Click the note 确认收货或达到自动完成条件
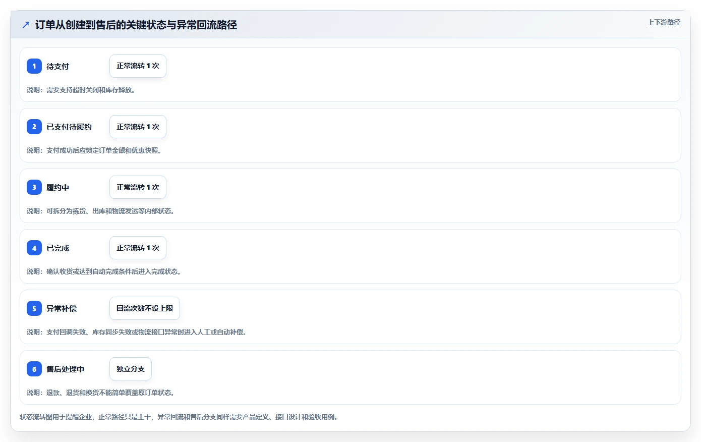The image size is (701, 442). point(104,271)
